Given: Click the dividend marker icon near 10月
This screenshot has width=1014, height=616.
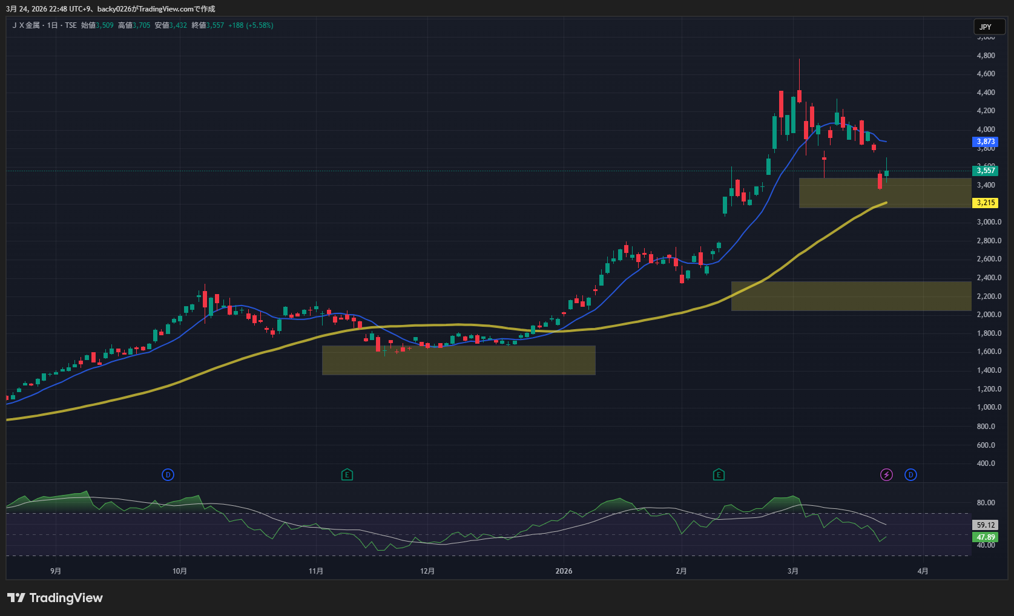Looking at the screenshot, I should pyautogui.click(x=168, y=475).
